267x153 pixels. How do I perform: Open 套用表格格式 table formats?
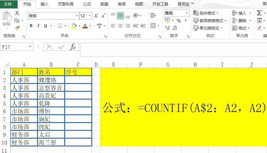pyautogui.click(x=210, y=21)
